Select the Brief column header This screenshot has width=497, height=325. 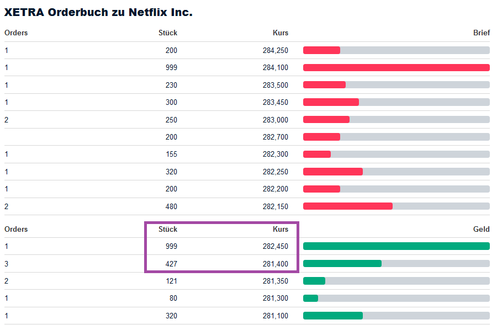(x=481, y=33)
